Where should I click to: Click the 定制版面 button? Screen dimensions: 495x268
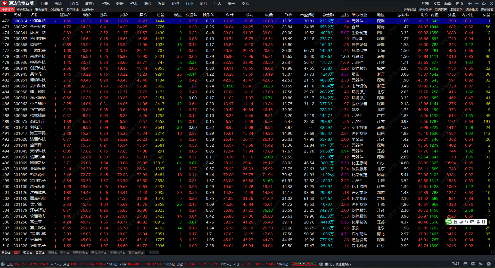click(487, 10)
